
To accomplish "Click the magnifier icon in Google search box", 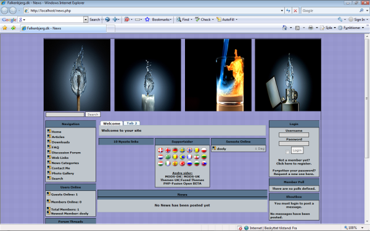I will pos(361,10).
